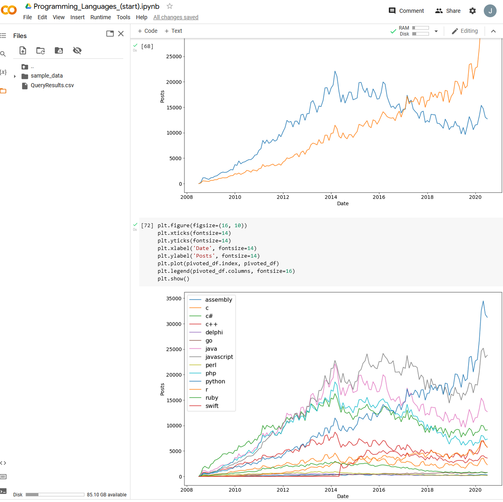Mount Google Drive in the Files panel
503x502 pixels.
58,50
